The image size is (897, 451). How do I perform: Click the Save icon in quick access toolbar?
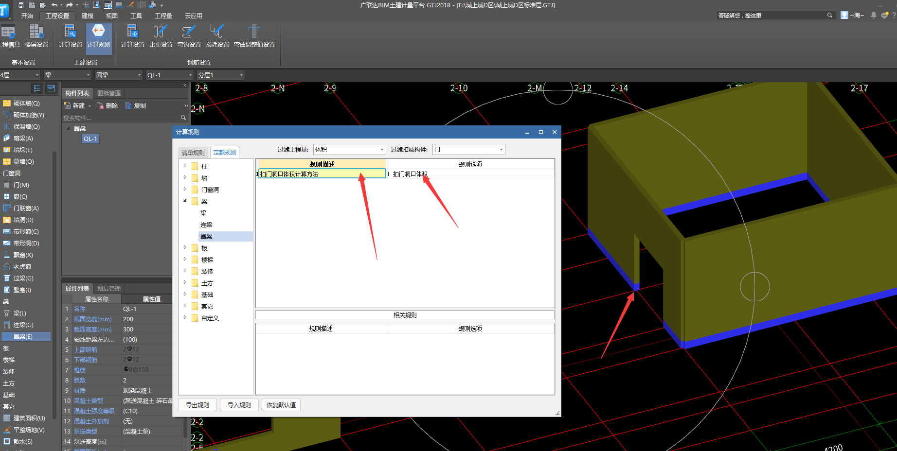[x=21, y=5]
